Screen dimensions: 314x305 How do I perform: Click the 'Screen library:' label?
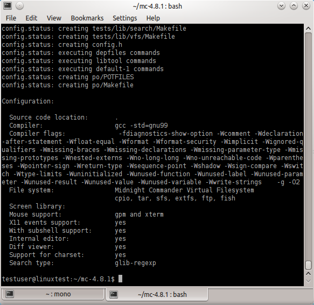pos(37,206)
